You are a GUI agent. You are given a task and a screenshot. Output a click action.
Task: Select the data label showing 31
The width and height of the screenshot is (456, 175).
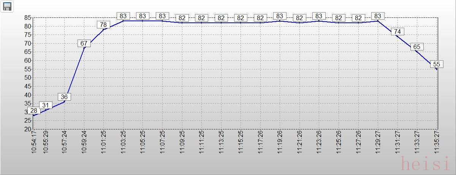click(46, 106)
